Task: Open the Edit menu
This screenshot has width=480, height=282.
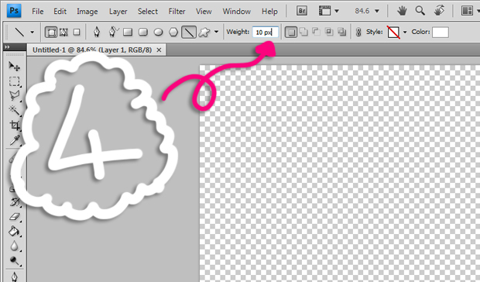Action: tap(60, 12)
